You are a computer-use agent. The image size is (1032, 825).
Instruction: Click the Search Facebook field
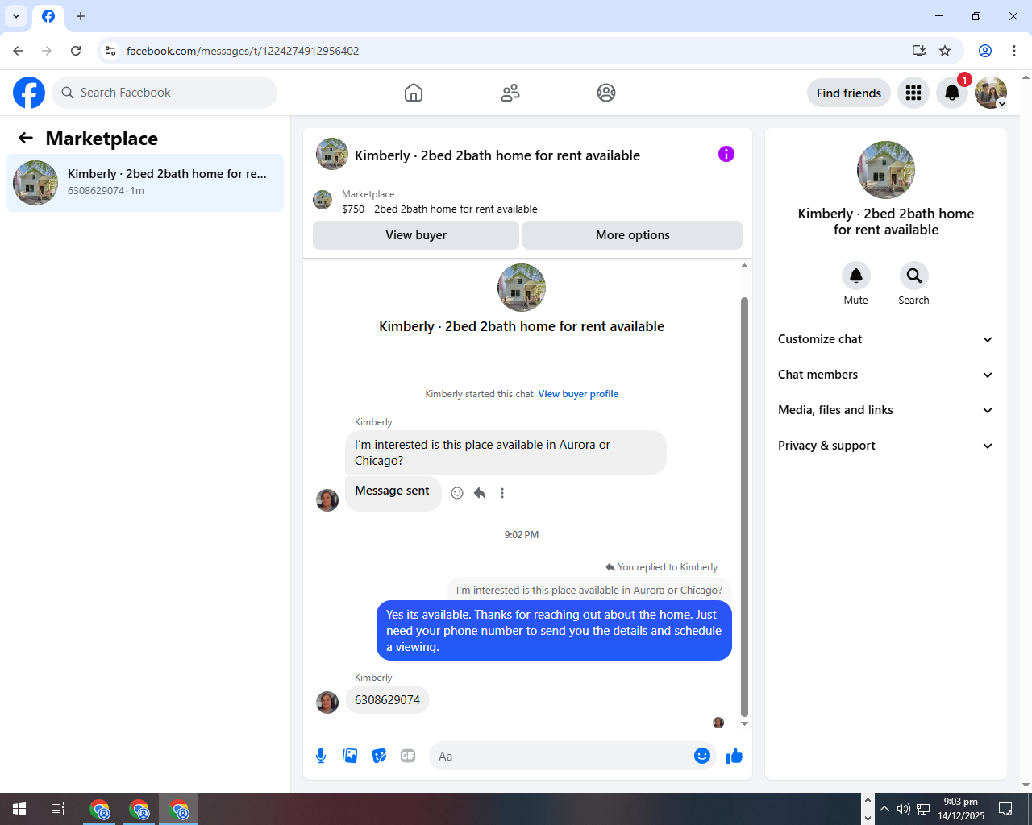coord(164,93)
